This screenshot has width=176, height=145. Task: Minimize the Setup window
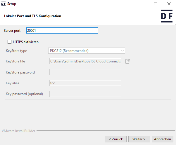coord(142,4)
